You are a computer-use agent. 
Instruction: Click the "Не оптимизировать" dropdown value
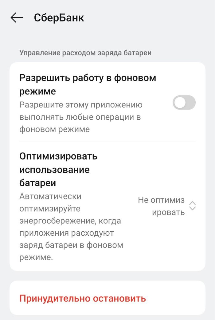pos(162,206)
